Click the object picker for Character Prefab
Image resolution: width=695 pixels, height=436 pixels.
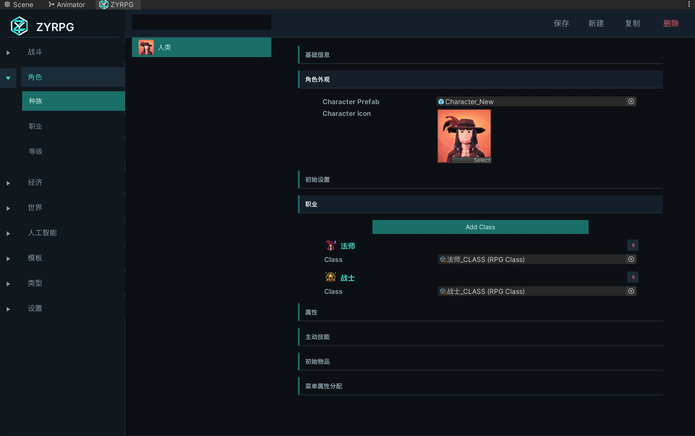pyautogui.click(x=631, y=101)
